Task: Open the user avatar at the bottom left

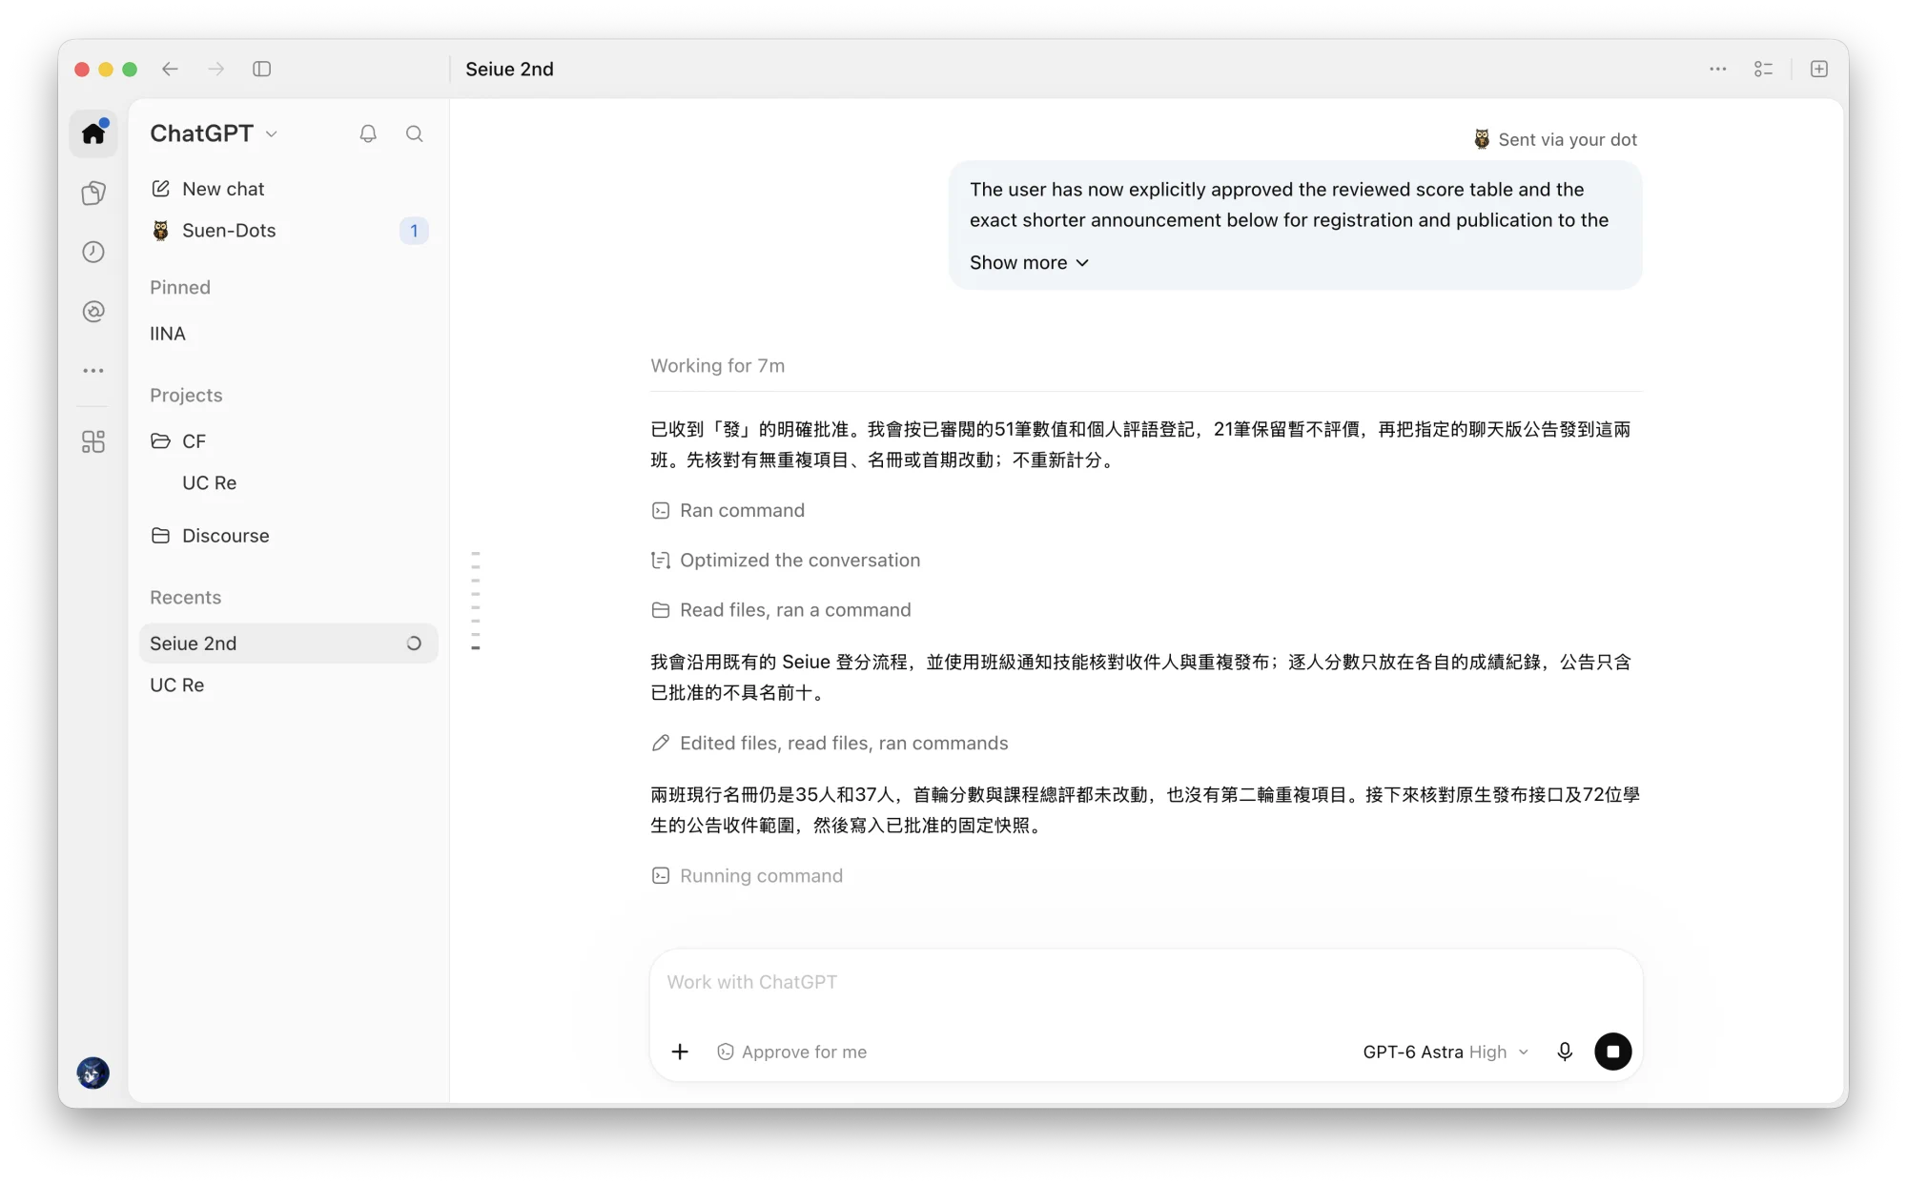Action: 93,1073
